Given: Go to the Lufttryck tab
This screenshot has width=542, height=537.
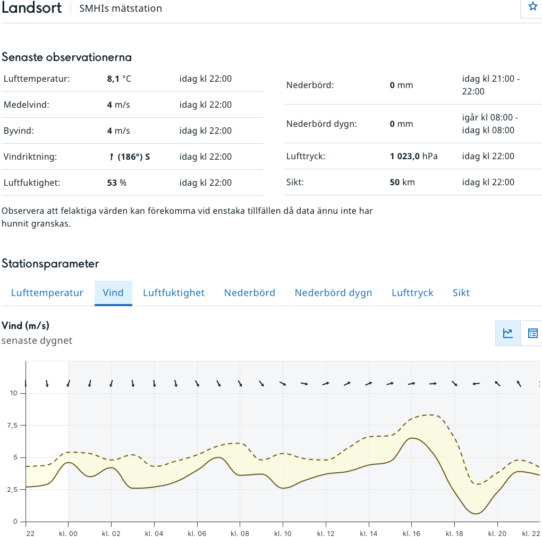Looking at the screenshot, I should tap(412, 293).
